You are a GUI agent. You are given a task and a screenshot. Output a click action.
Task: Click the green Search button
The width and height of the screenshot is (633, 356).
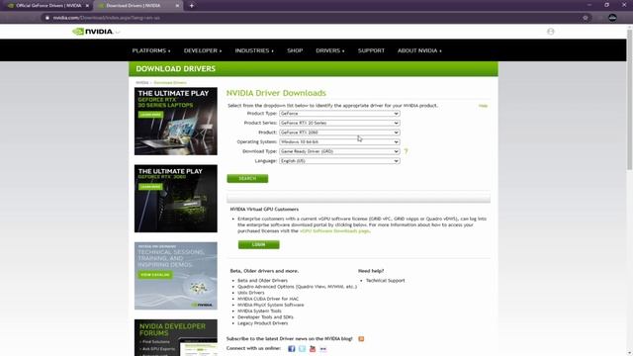point(247,178)
